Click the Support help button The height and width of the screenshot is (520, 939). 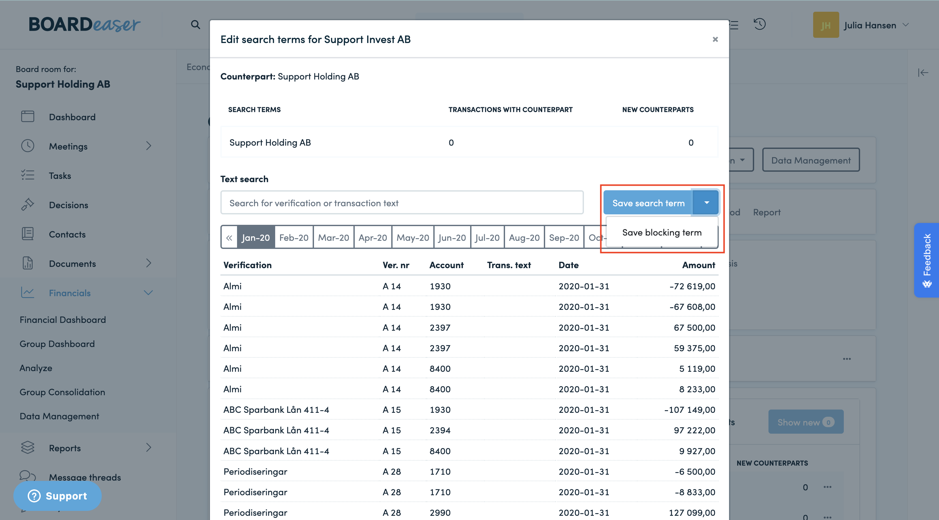[x=58, y=496]
